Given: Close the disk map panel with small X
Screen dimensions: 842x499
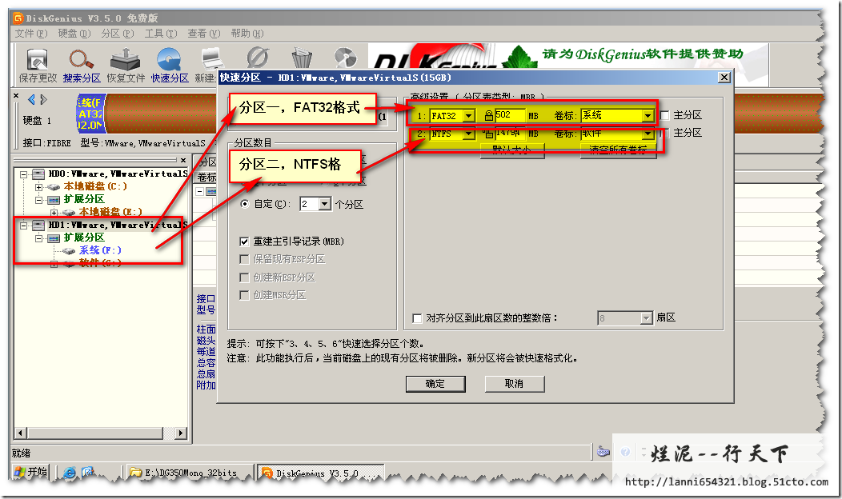Looking at the screenshot, I should (16, 96).
